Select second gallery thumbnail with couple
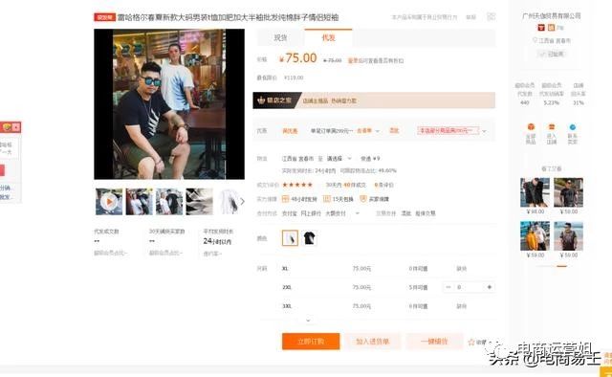This screenshot has width=612, height=377. point(139,202)
